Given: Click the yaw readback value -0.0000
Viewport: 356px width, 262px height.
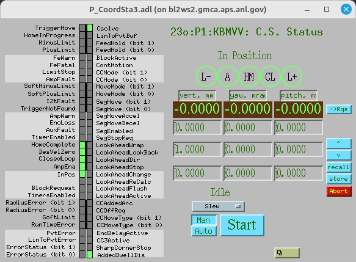Looking at the screenshot, I should tap(248, 109).
